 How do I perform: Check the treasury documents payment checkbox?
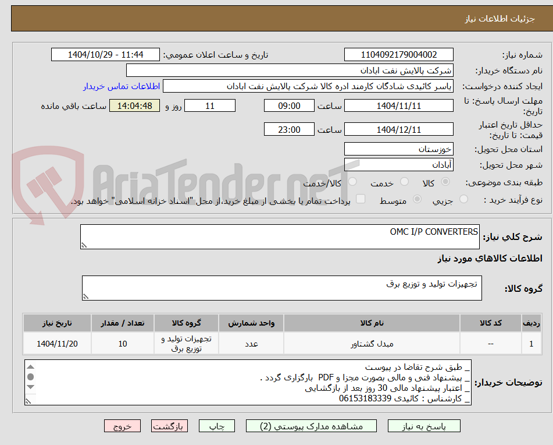(361, 199)
